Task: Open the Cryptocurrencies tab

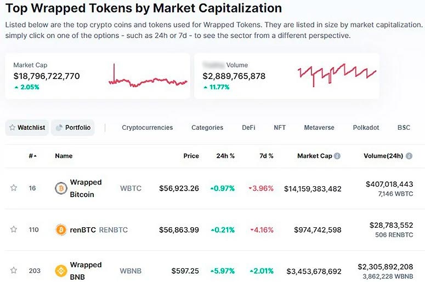Action: [147, 128]
